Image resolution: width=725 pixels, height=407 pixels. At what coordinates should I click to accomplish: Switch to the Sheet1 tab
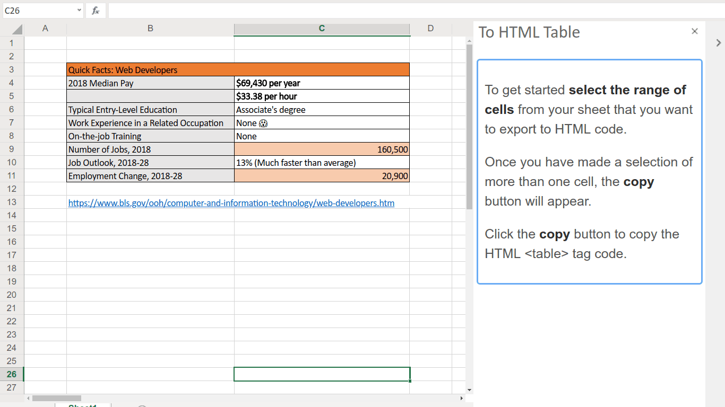83,405
